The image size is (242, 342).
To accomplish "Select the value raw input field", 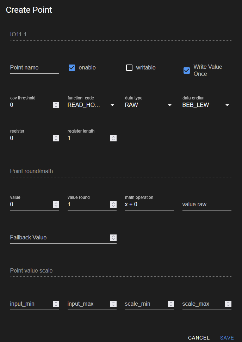I will click(207, 204).
